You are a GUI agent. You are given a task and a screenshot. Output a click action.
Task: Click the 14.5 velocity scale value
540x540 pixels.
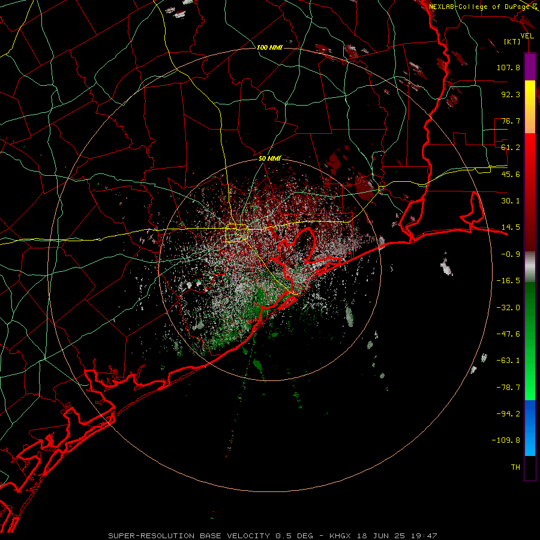511,227
